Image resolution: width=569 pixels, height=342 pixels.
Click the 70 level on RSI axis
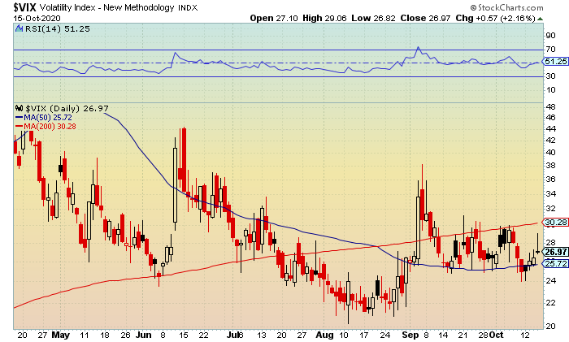550,50
